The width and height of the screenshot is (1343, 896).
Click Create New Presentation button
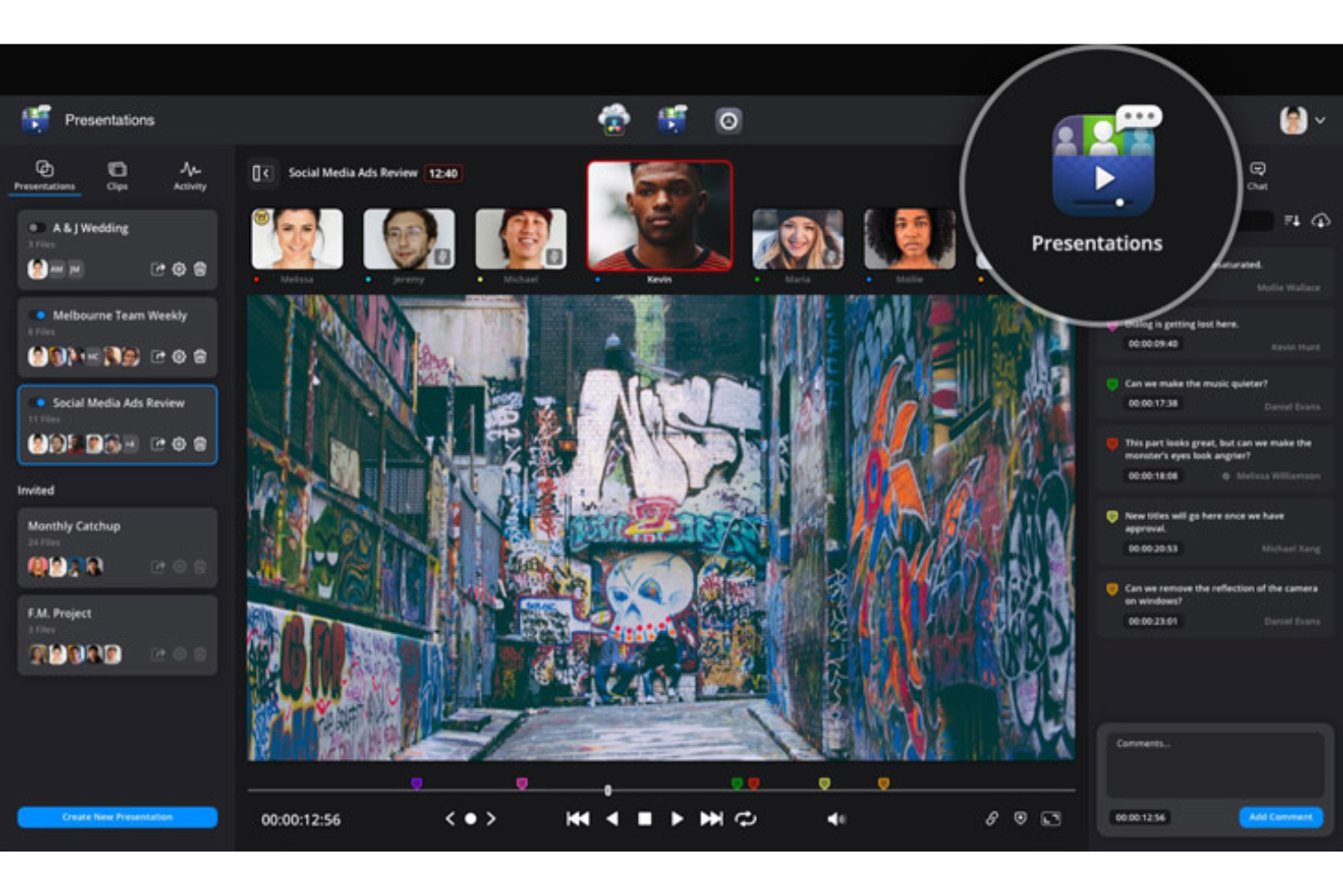(117, 817)
